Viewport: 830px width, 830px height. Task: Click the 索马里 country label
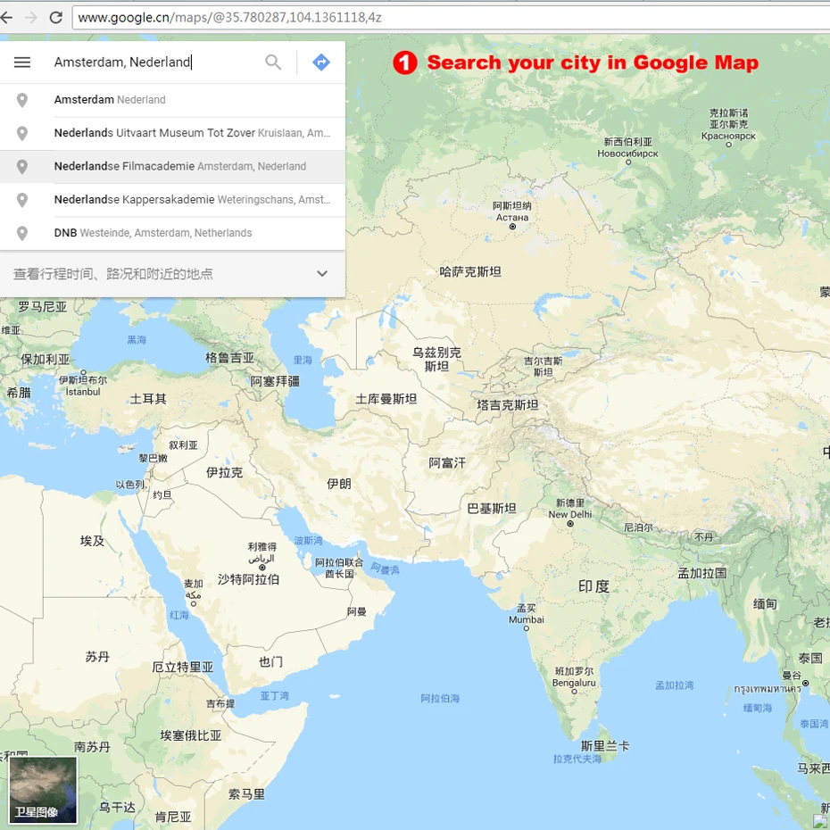click(246, 794)
